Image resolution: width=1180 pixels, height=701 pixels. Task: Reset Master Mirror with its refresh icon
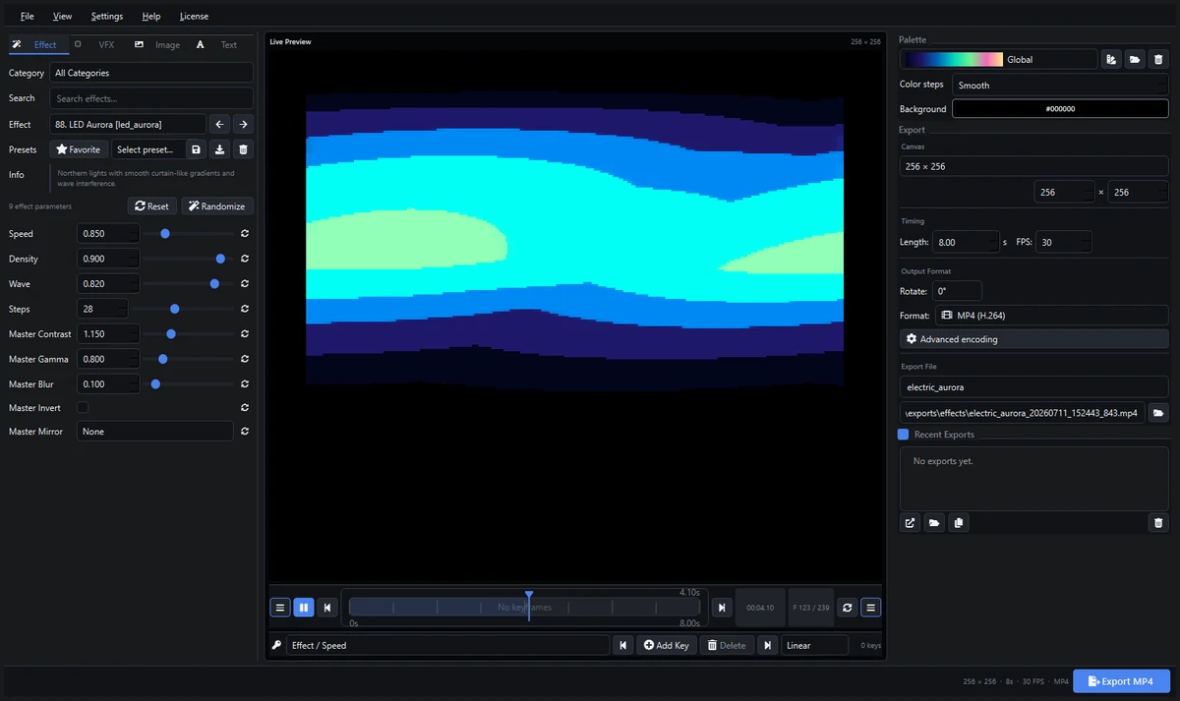(244, 432)
